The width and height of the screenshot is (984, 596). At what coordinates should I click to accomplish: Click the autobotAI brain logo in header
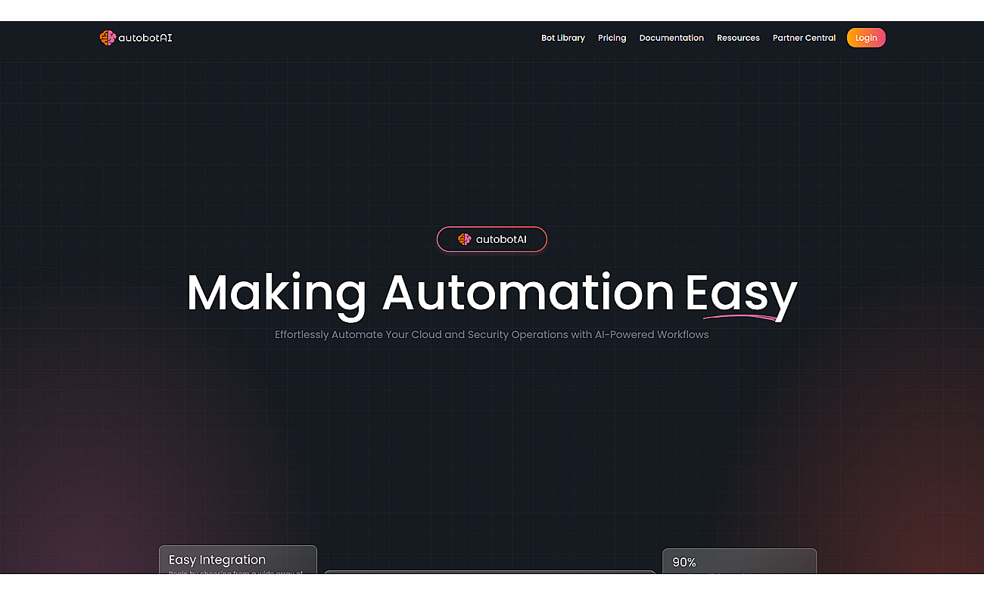click(107, 38)
